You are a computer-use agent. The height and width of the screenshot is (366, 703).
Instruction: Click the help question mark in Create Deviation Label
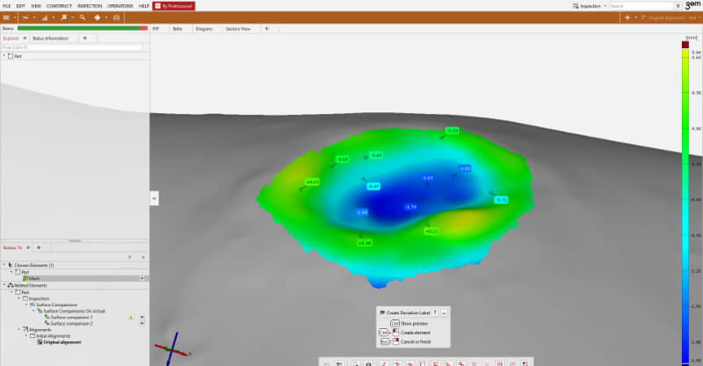[434, 312]
